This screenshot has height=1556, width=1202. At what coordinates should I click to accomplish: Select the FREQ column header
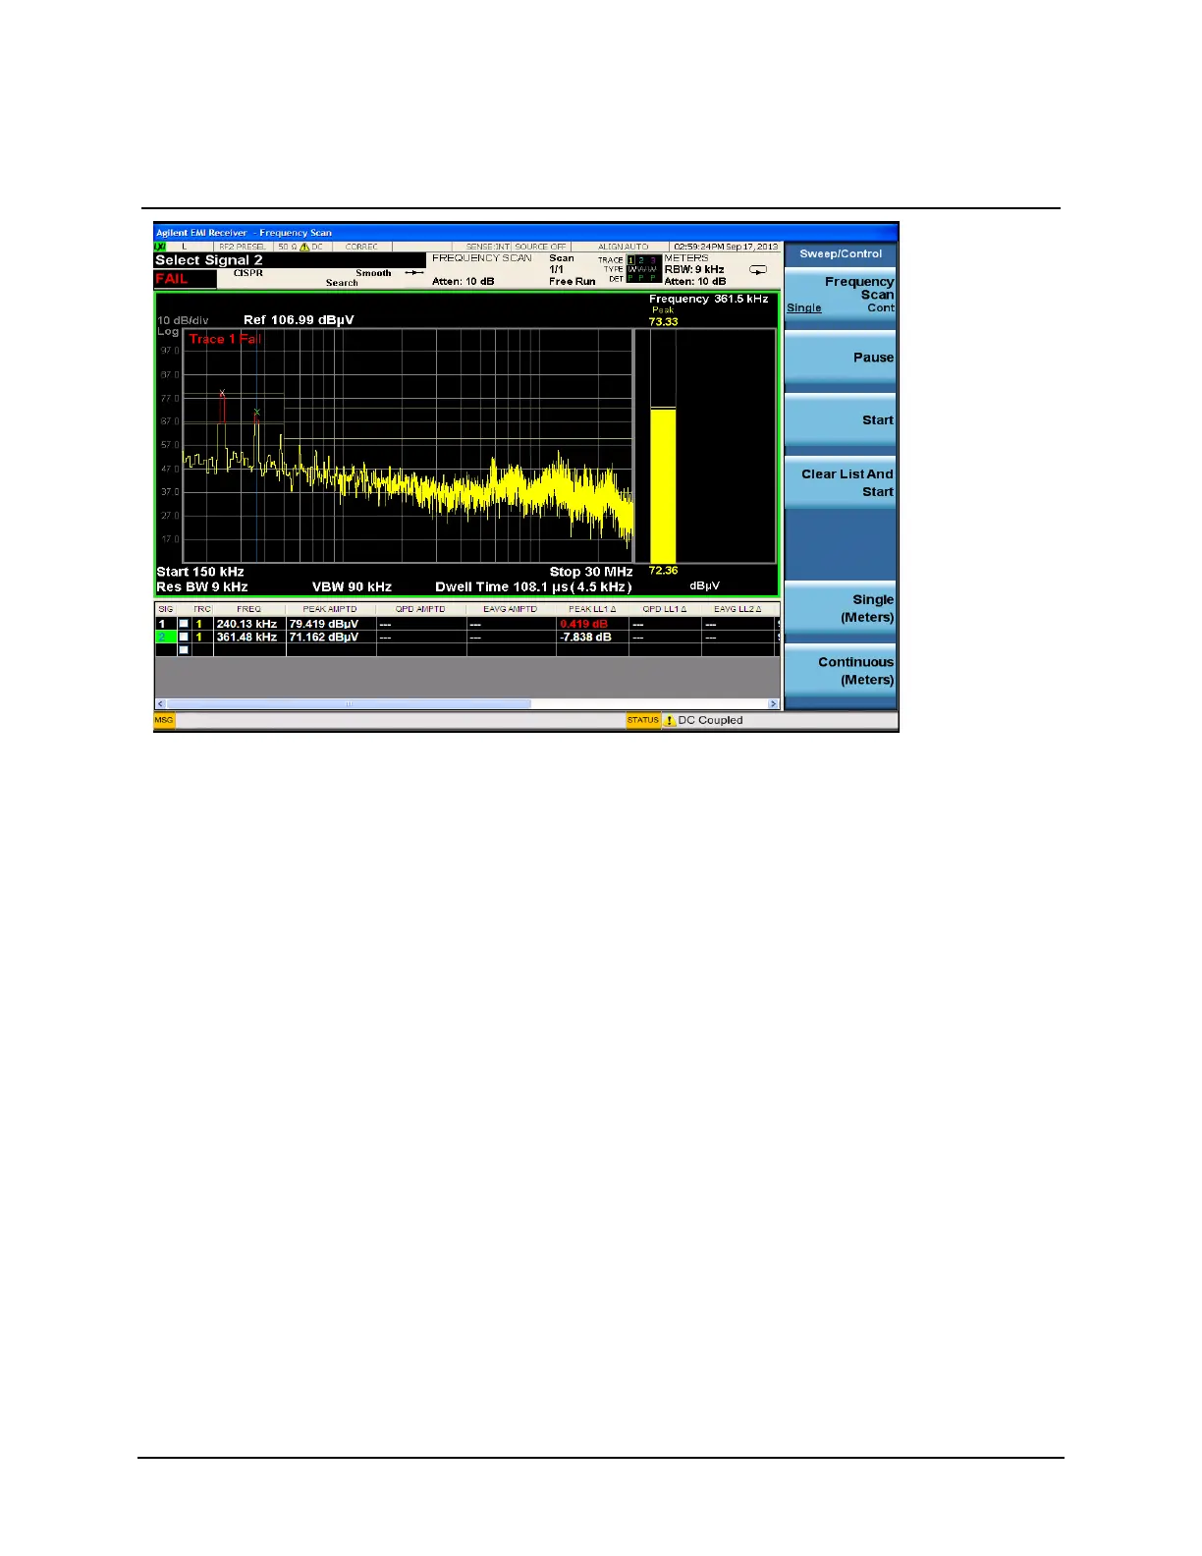pyautogui.click(x=249, y=609)
